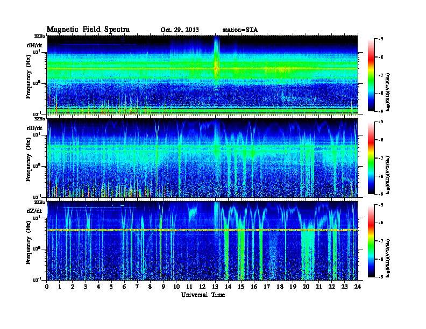This screenshot has height=329, width=426.
Task: Click hour tick label 4 on time axis
Action: pos(98,287)
